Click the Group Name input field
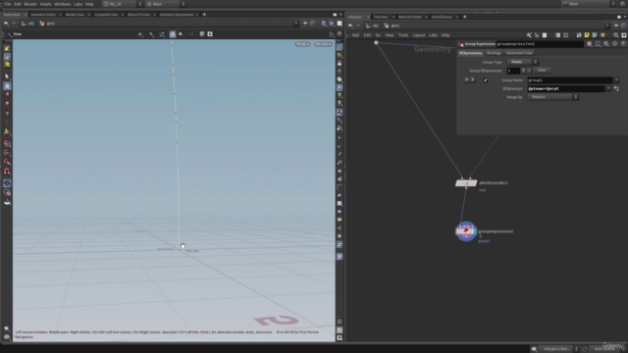The height and width of the screenshot is (353, 628). pos(570,80)
